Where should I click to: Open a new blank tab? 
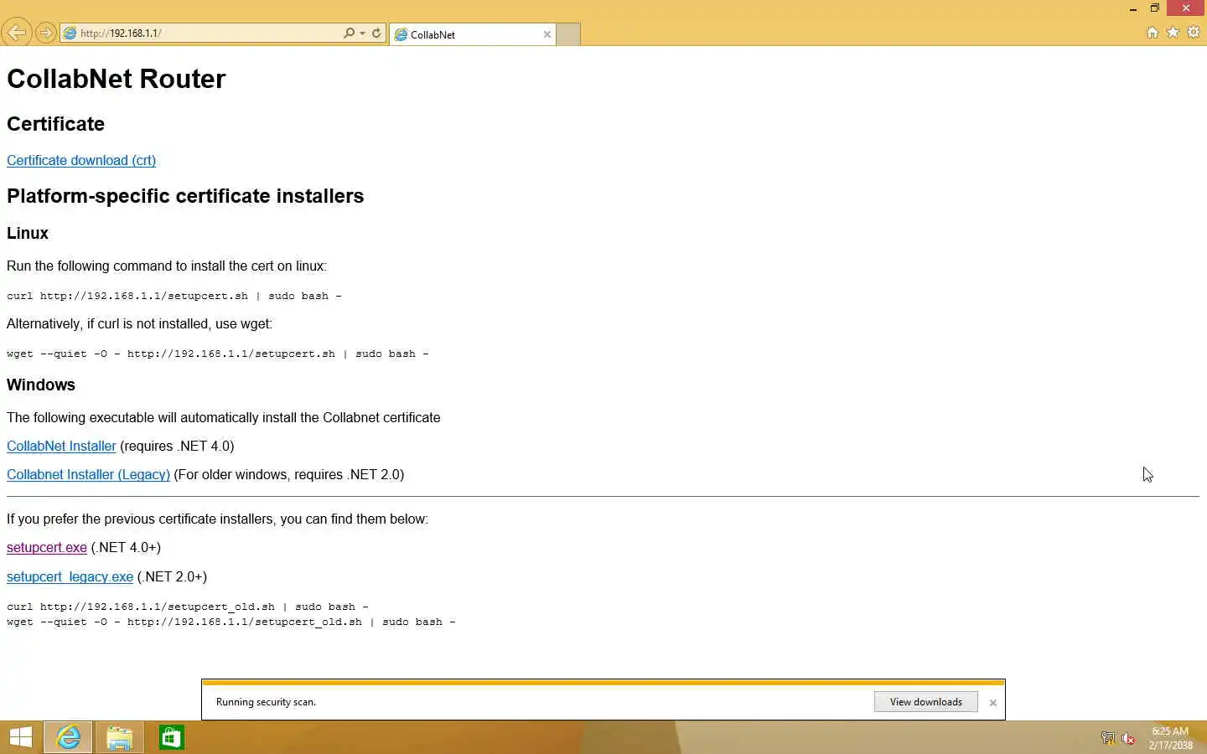coord(568,34)
